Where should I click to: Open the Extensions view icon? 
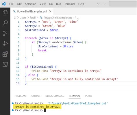coord(5,54)
